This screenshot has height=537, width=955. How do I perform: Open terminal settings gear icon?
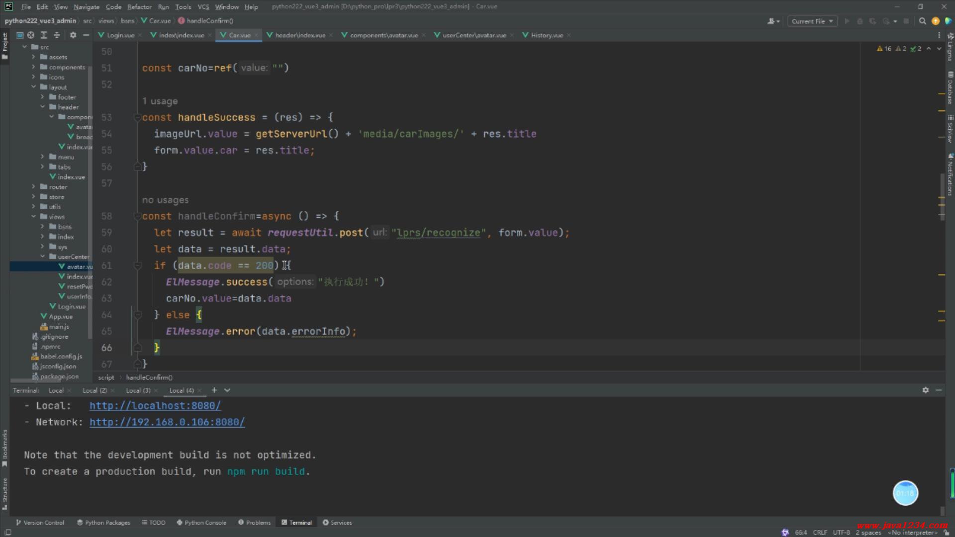pos(925,390)
